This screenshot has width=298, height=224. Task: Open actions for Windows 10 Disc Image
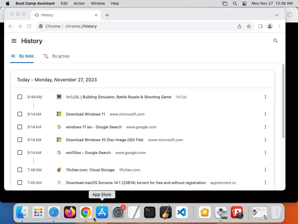tap(265, 140)
